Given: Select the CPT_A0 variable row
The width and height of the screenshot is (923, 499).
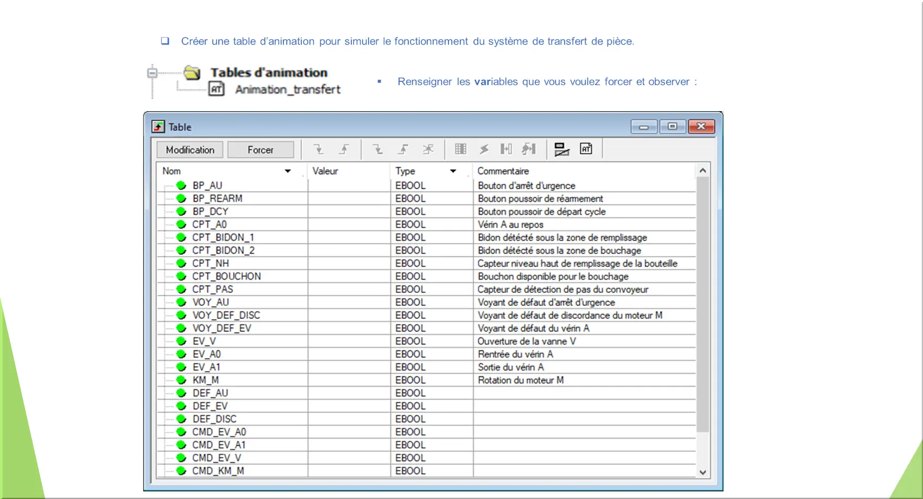Looking at the screenshot, I should click(426, 225).
